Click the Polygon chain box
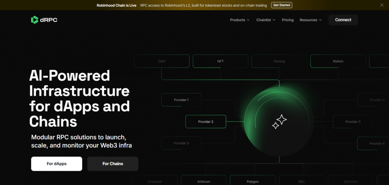389x185 pixels. coord(253,180)
